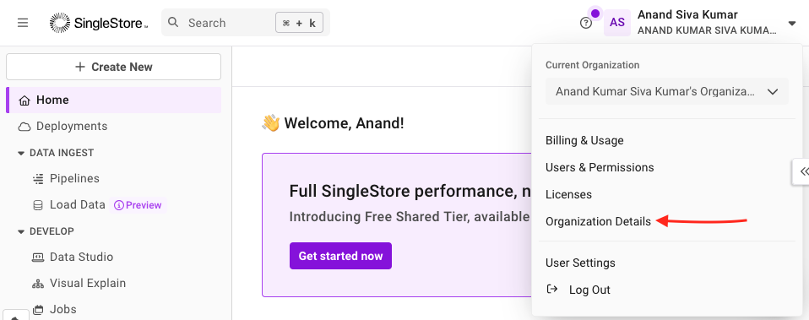This screenshot has width=809, height=320.
Task: Click the Anand Siva Kumar account name
Action: click(x=687, y=14)
